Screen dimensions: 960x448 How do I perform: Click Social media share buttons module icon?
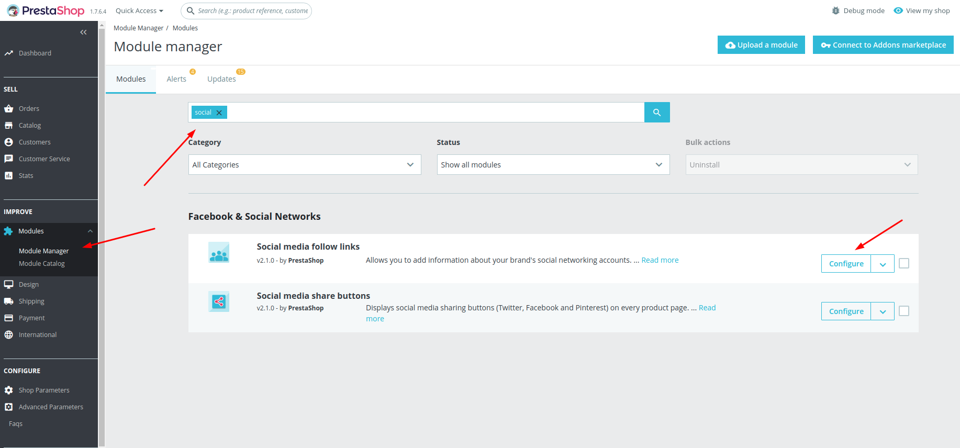[219, 301]
